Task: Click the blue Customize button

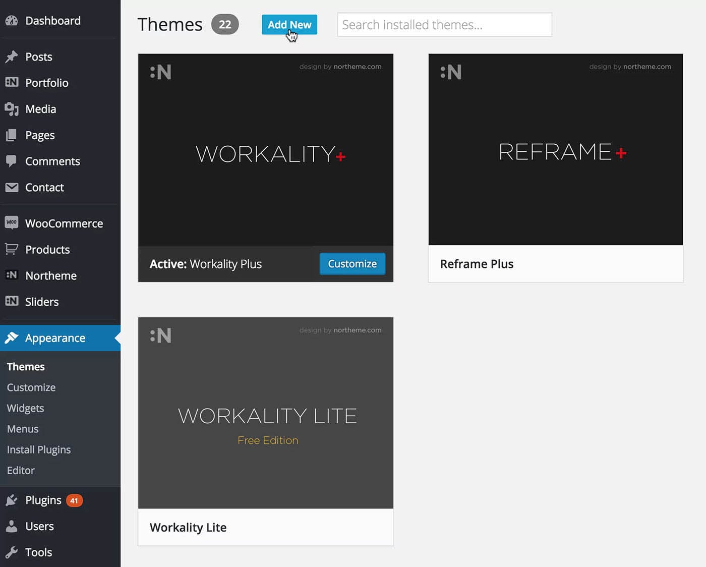Action: pyautogui.click(x=352, y=264)
